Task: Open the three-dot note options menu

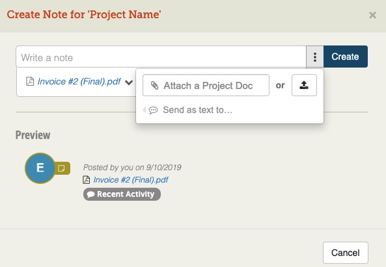Action: (315, 57)
